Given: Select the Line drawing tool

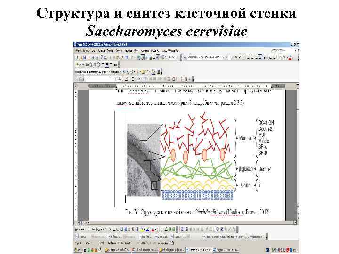Looking at the screenshot, I should 107,230.
